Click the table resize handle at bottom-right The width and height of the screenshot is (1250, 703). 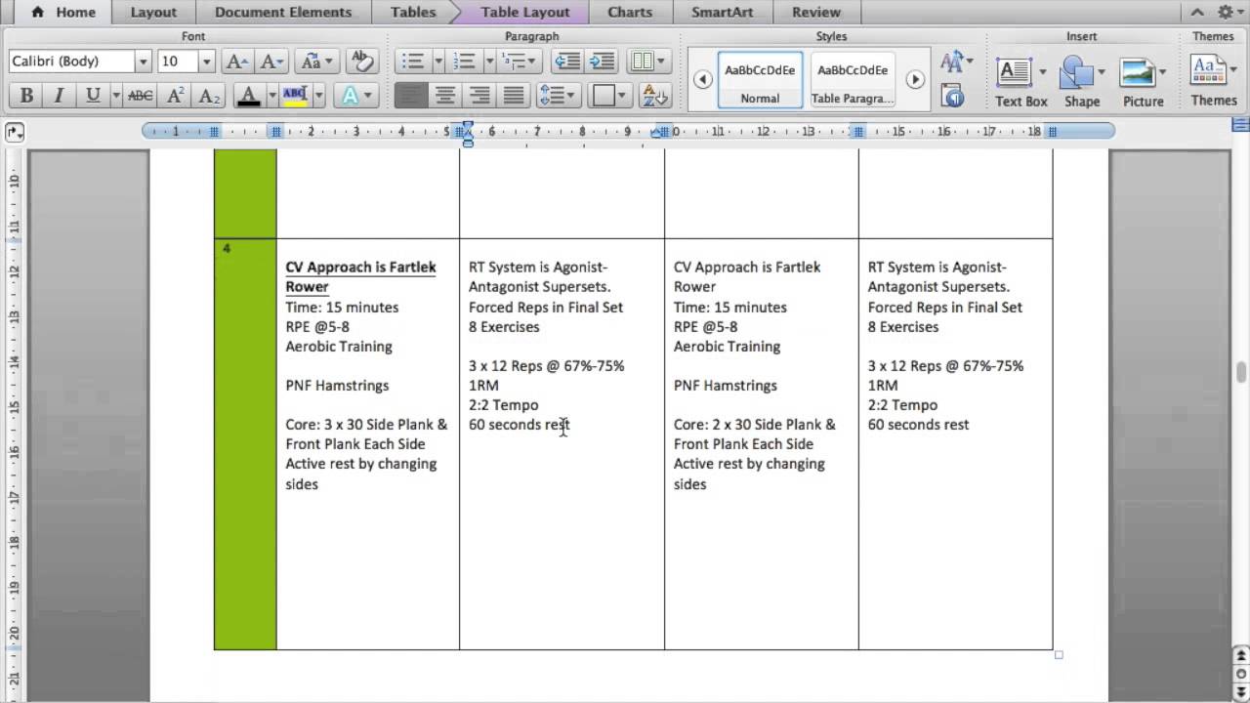(x=1059, y=655)
